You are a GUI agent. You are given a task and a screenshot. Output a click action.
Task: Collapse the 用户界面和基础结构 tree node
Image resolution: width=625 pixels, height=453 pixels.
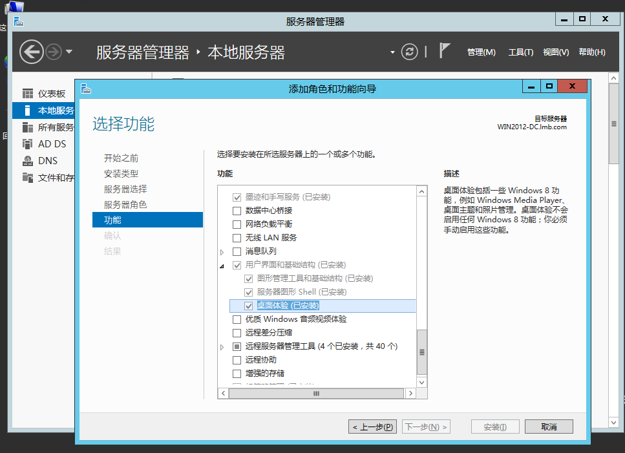[222, 266]
